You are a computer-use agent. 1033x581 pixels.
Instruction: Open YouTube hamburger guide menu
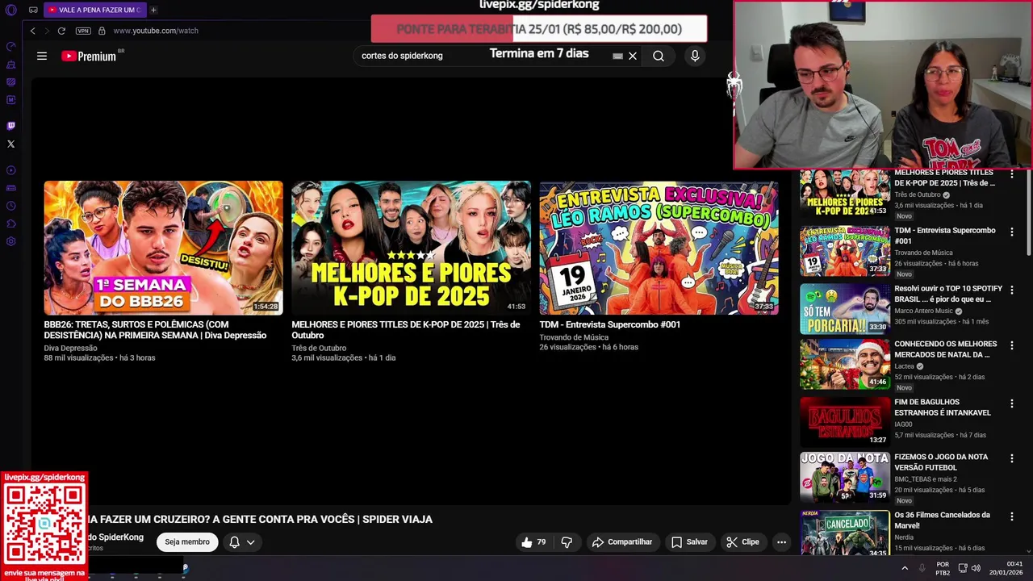click(42, 56)
